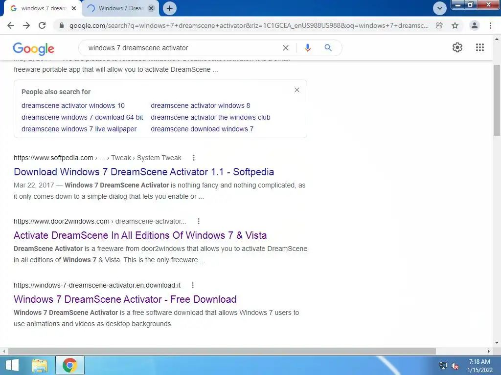This screenshot has height=375, width=501.
Task: Search dreamscene activator windows 10
Action: coord(73,105)
